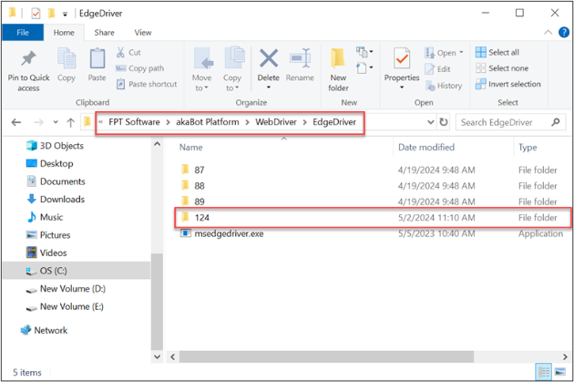Click WebDriver in address path
This screenshot has height=382, width=574.
(x=276, y=122)
